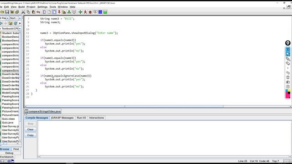This screenshot has width=292, height=164.
Task: Click the Stop button
Action: [x=31, y=123]
